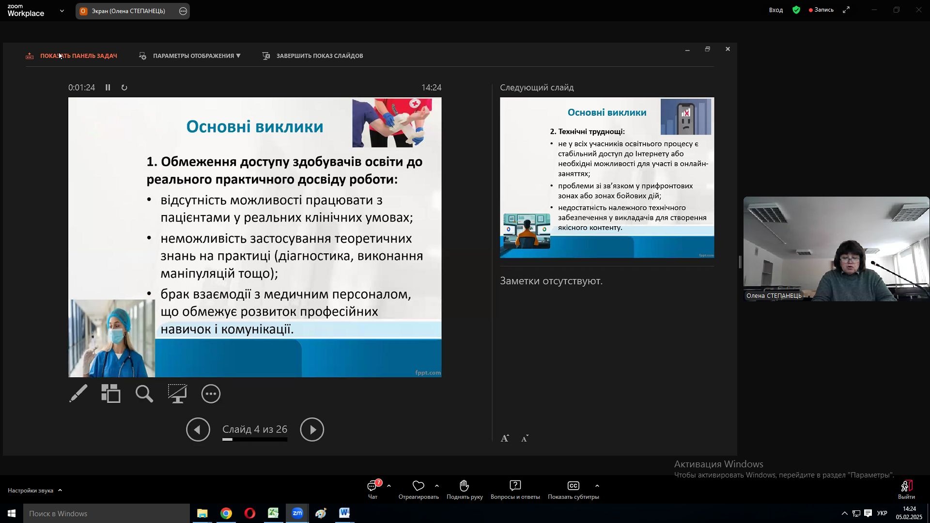Expand the arrow next to Chat
Screen dimensions: 930x523
(389, 486)
